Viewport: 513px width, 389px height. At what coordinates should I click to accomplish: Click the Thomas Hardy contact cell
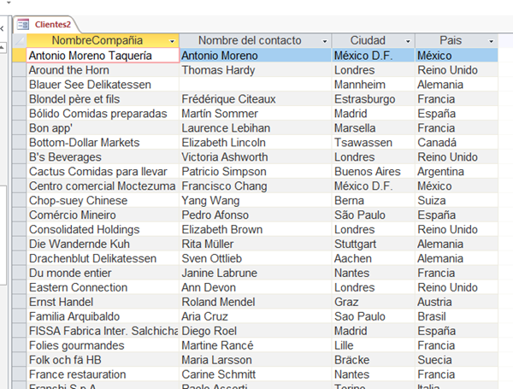click(256, 70)
